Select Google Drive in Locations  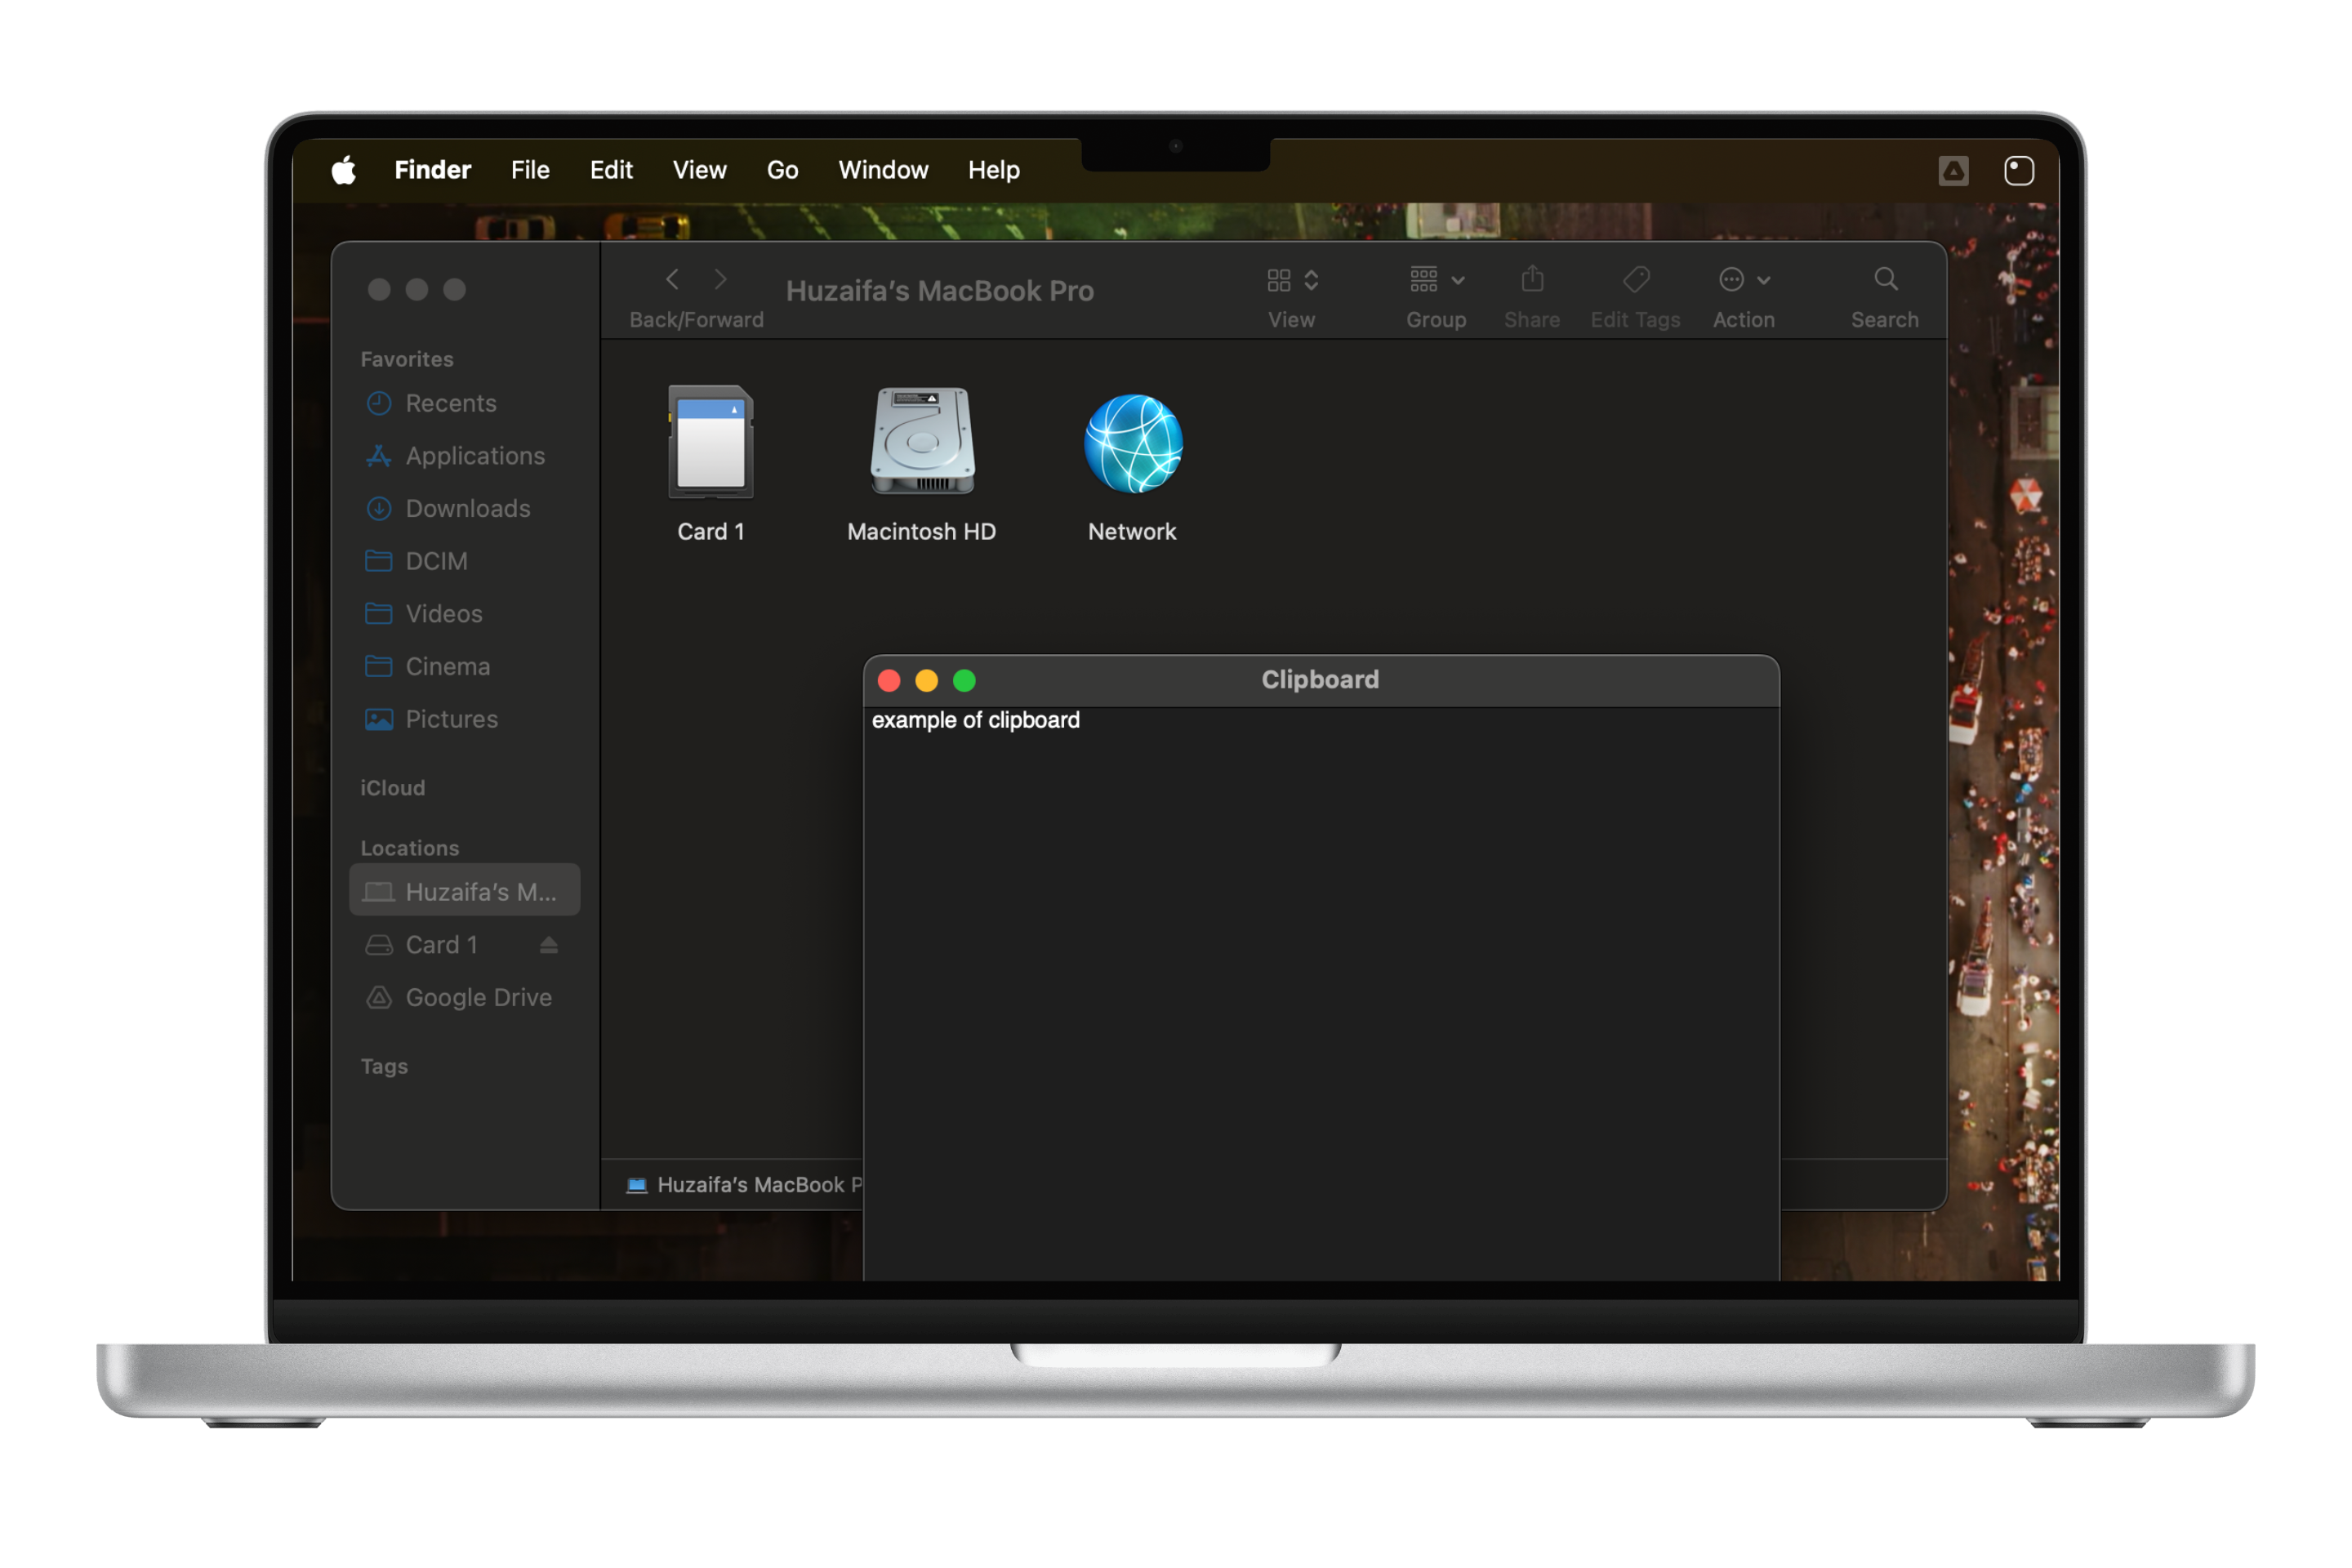click(478, 997)
